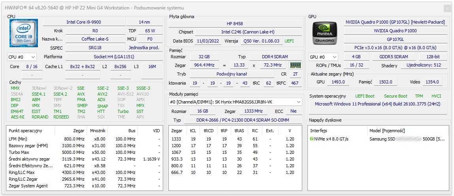The width and height of the screenshot is (454, 196).
Task: Click the GDDR5 SDRAM field
Action: click(394, 57)
